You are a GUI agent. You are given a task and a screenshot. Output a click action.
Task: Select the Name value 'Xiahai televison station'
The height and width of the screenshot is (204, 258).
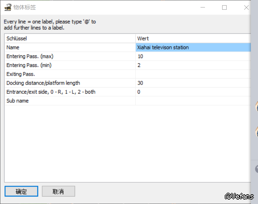[193, 48]
